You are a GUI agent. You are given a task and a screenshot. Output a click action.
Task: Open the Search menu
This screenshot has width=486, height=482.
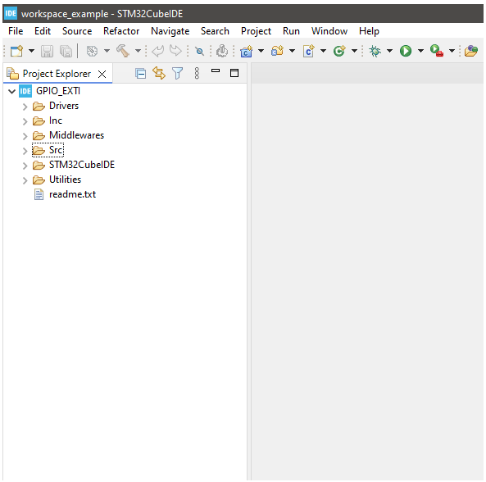[x=215, y=31]
